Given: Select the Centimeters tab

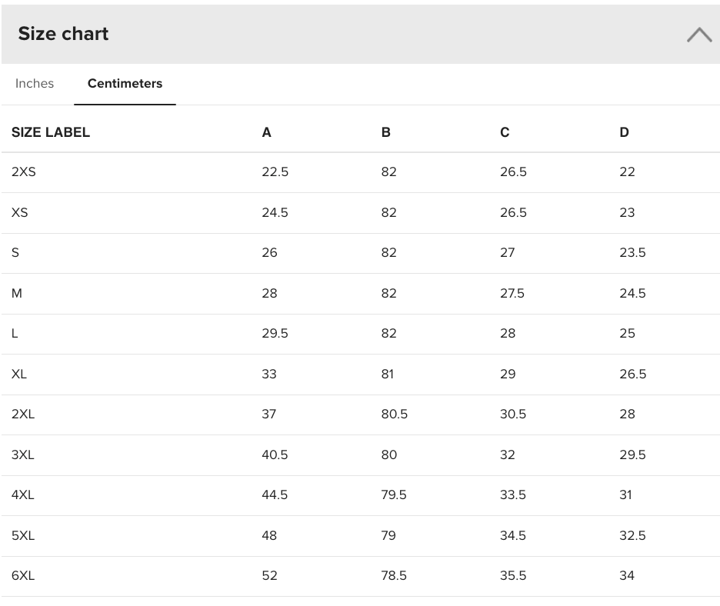Looking at the screenshot, I should click(x=125, y=84).
